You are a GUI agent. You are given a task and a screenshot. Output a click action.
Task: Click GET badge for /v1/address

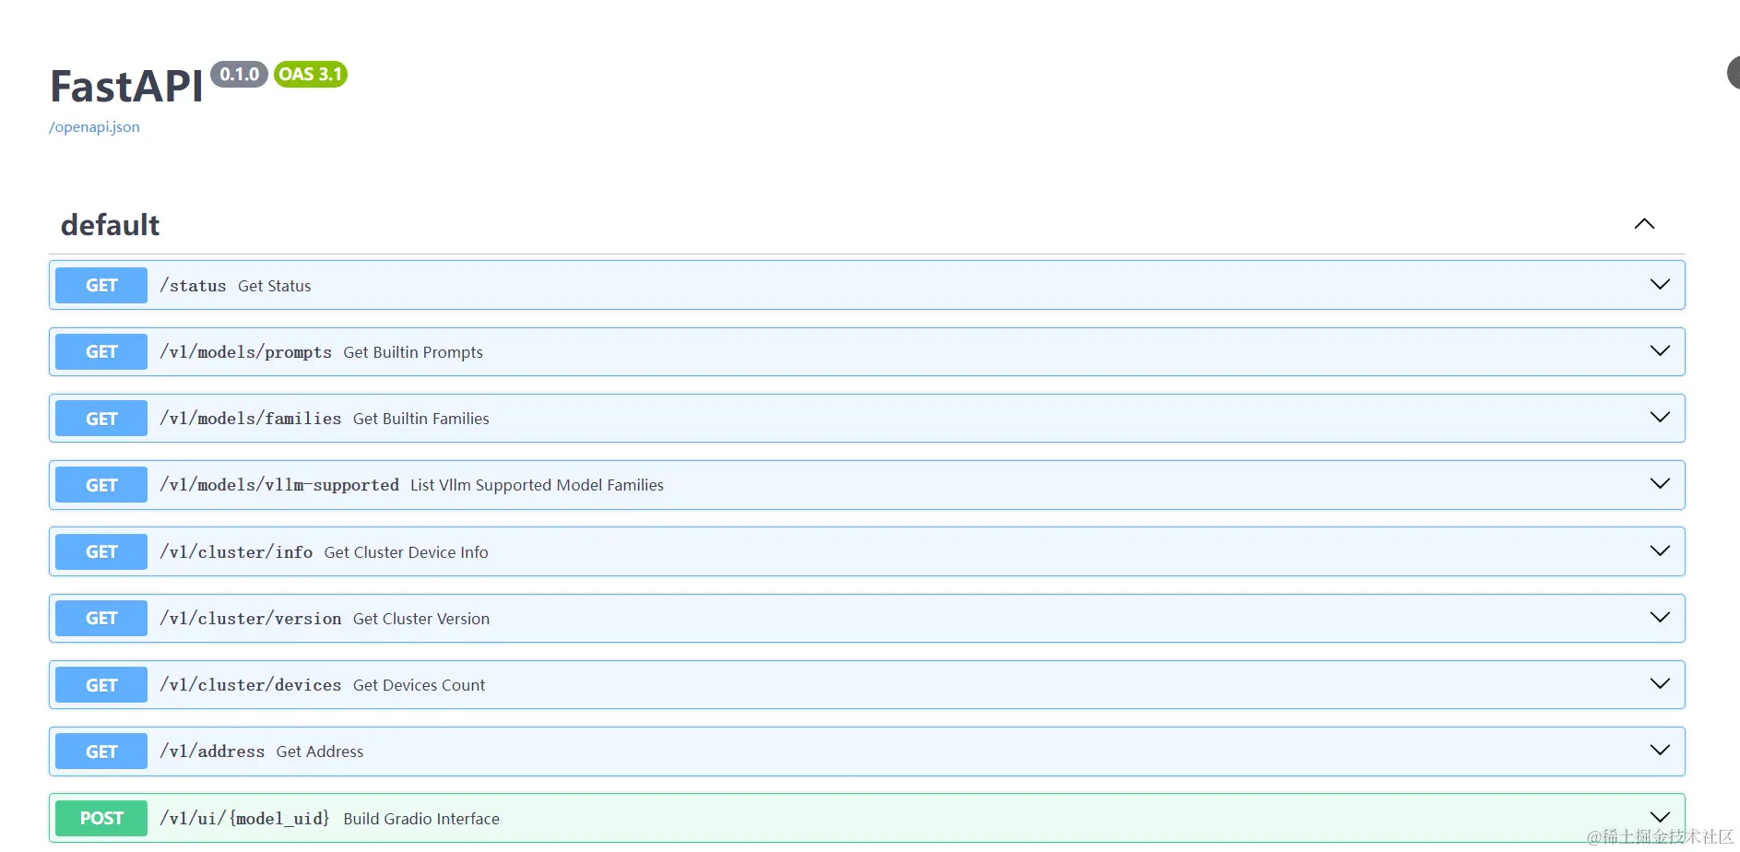coord(101,751)
